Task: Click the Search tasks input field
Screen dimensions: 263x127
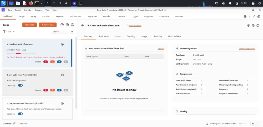Action: pyautogui.click(x=62, y=32)
